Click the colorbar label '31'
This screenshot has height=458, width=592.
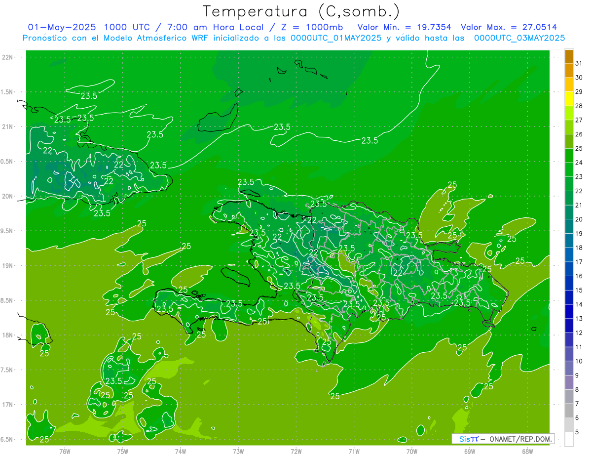579,63
